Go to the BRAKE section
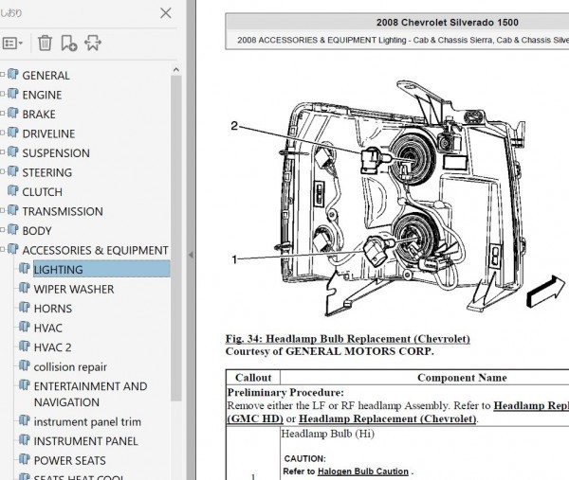 (x=39, y=115)
